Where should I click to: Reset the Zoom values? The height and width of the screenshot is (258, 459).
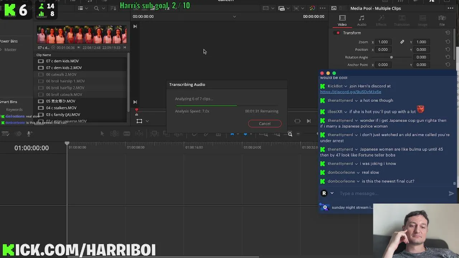(448, 42)
